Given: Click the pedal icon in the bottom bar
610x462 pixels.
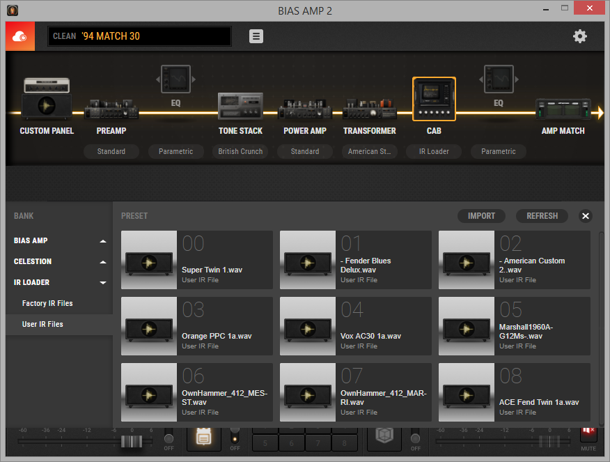Looking at the screenshot, I should click(203, 438).
